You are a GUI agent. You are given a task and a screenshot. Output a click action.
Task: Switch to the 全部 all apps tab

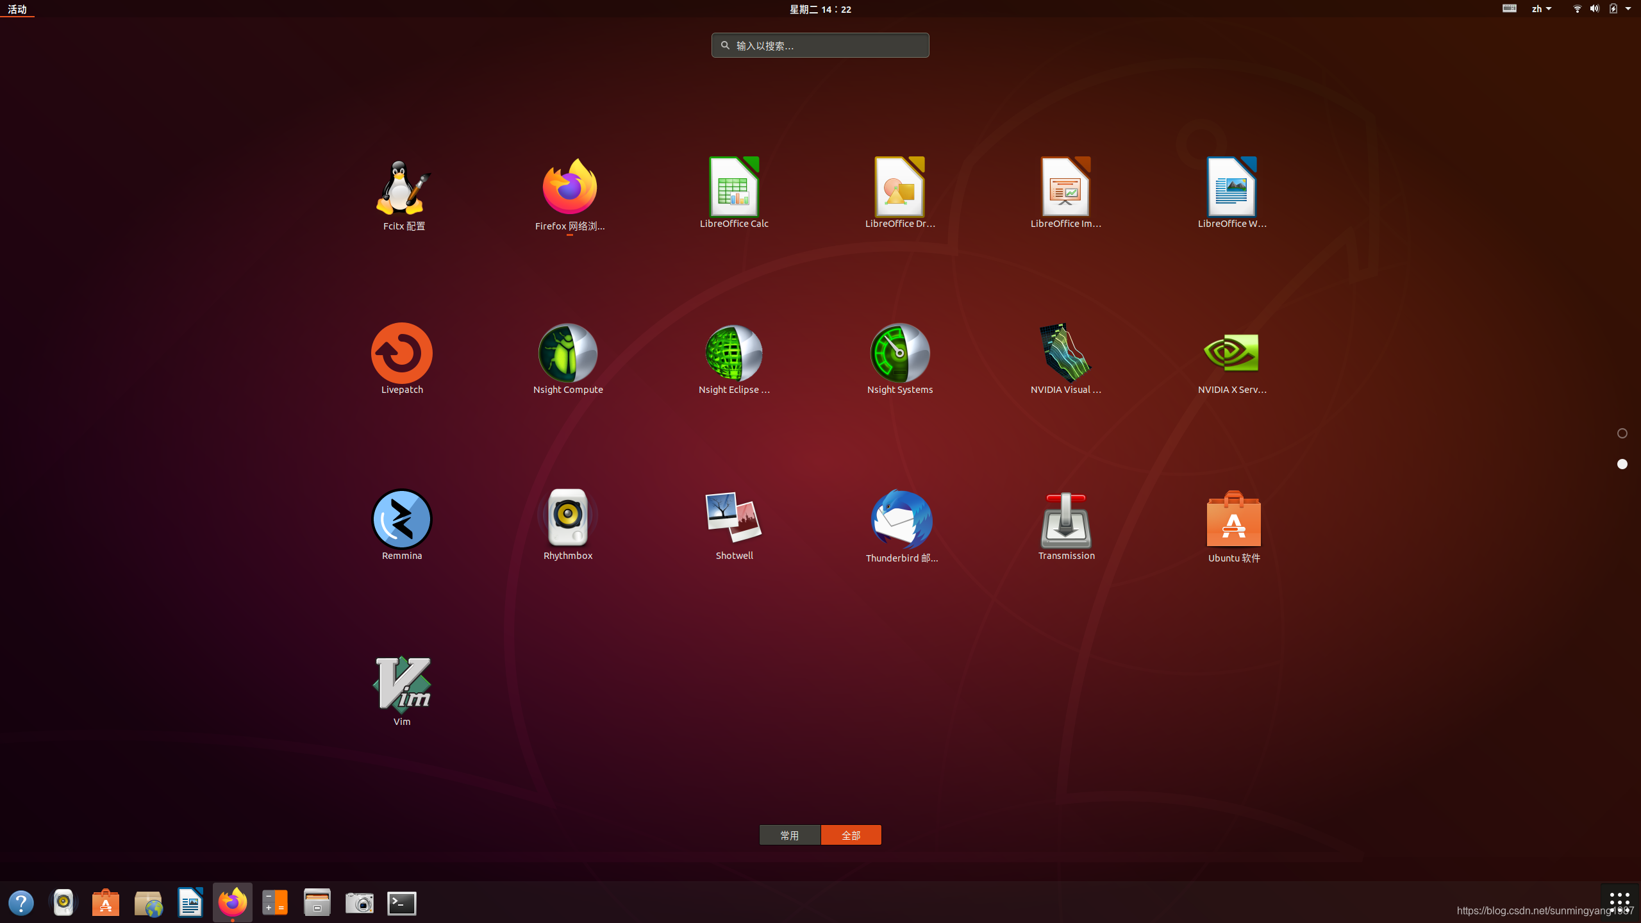tap(851, 835)
